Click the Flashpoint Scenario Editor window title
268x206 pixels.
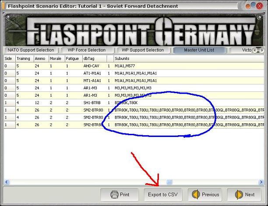point(93,6)
